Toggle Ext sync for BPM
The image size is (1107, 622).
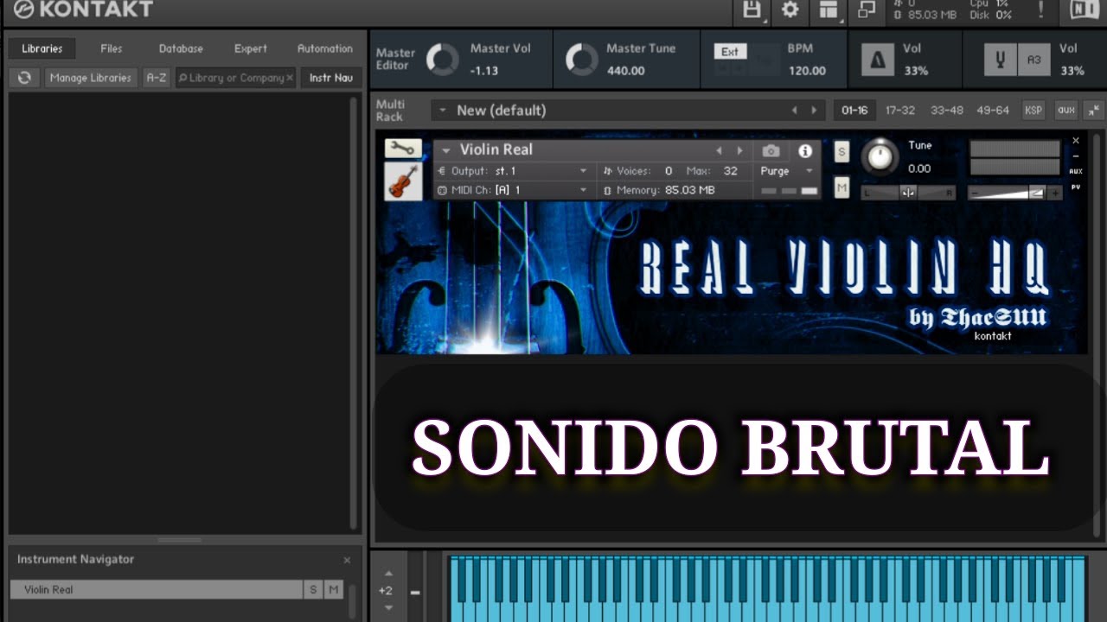(x=730, y=51)
